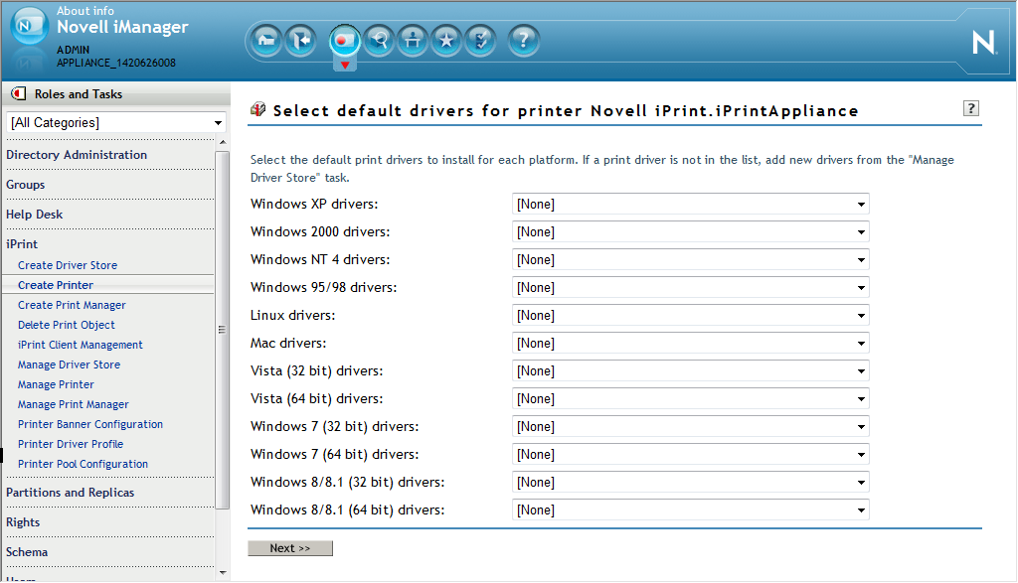Open the Create Driver Store task
The image size is (1018, 583).
coord(68,265)
